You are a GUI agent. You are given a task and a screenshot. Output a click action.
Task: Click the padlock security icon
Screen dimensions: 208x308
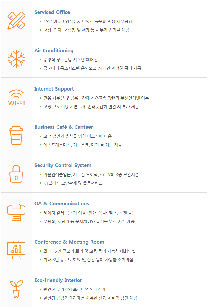pyautogui.click(x=16, y=174)
